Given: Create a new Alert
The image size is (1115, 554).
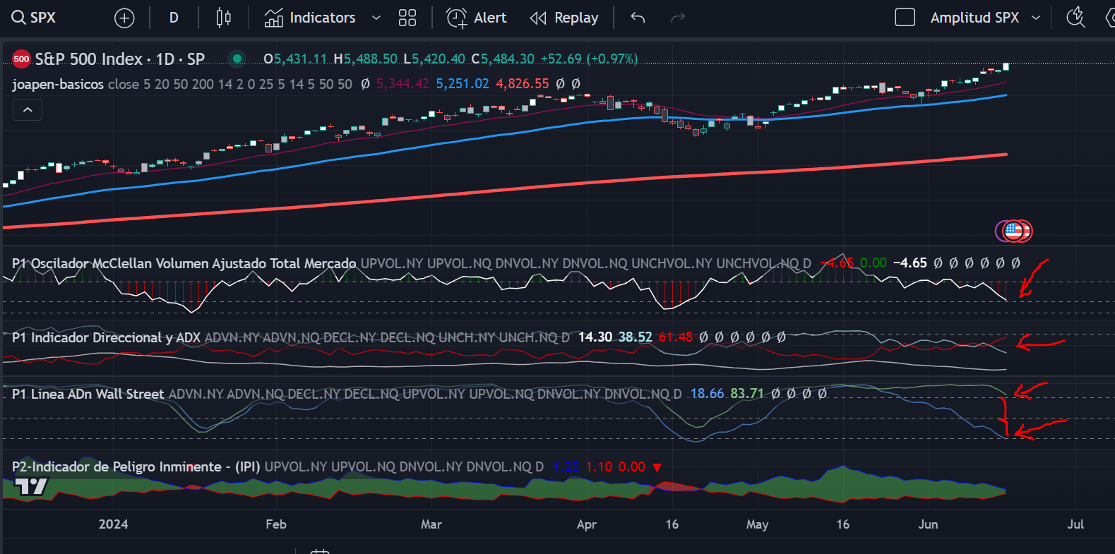Looking at the screenshot, I should (477, 18).
